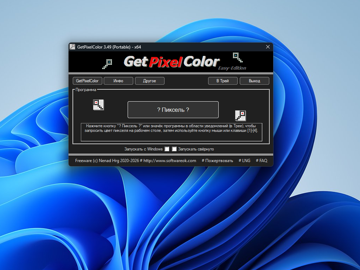Viewport: 360px width, 270px height.
Task: Click the # Пожертвовать link
Action: pyautogui.click(x=217, y=161)
